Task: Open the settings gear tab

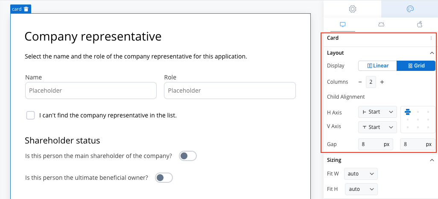Action: (x=353, y=9)
